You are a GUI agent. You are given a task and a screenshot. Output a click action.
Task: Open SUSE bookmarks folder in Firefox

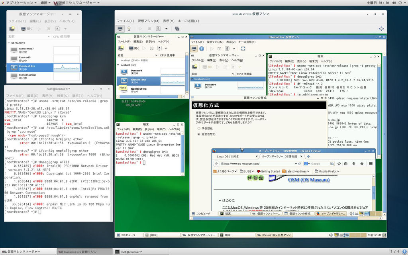point(247,171)
